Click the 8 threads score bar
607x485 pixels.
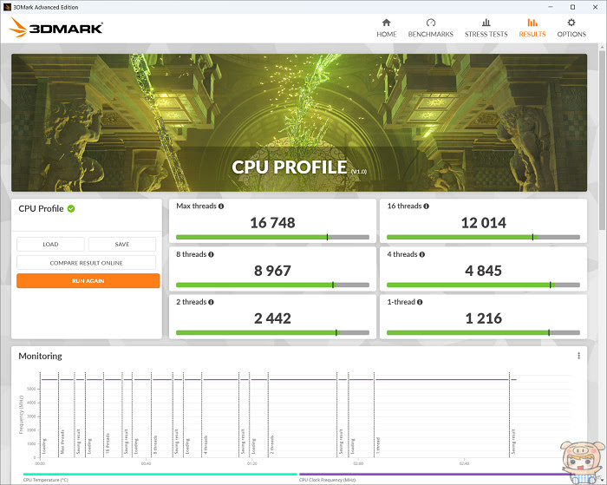point(272,285)
